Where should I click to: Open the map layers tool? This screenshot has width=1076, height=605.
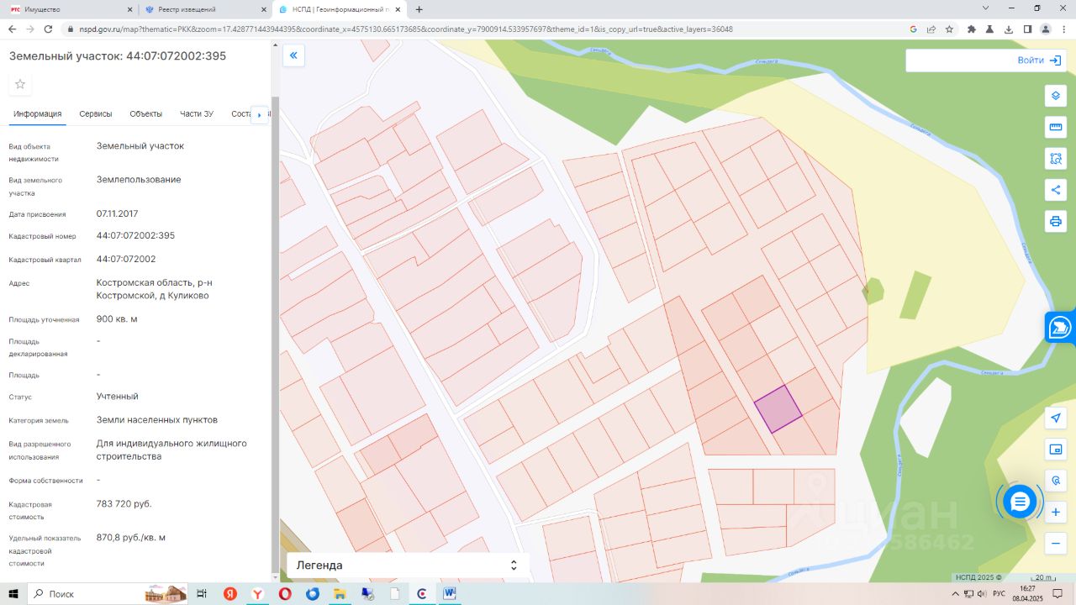1056,95
